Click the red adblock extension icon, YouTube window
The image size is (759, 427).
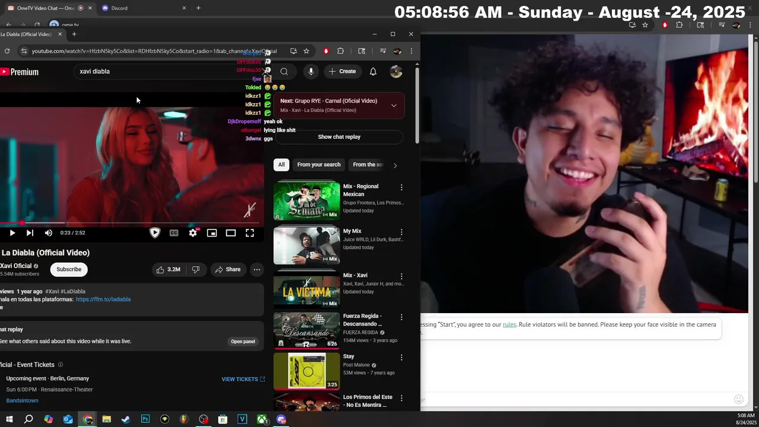[326, 51]
